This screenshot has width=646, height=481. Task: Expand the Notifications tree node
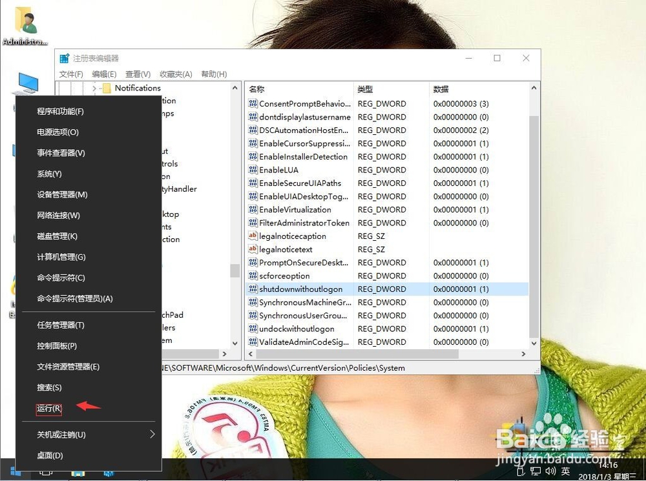[x=94, y=88]
